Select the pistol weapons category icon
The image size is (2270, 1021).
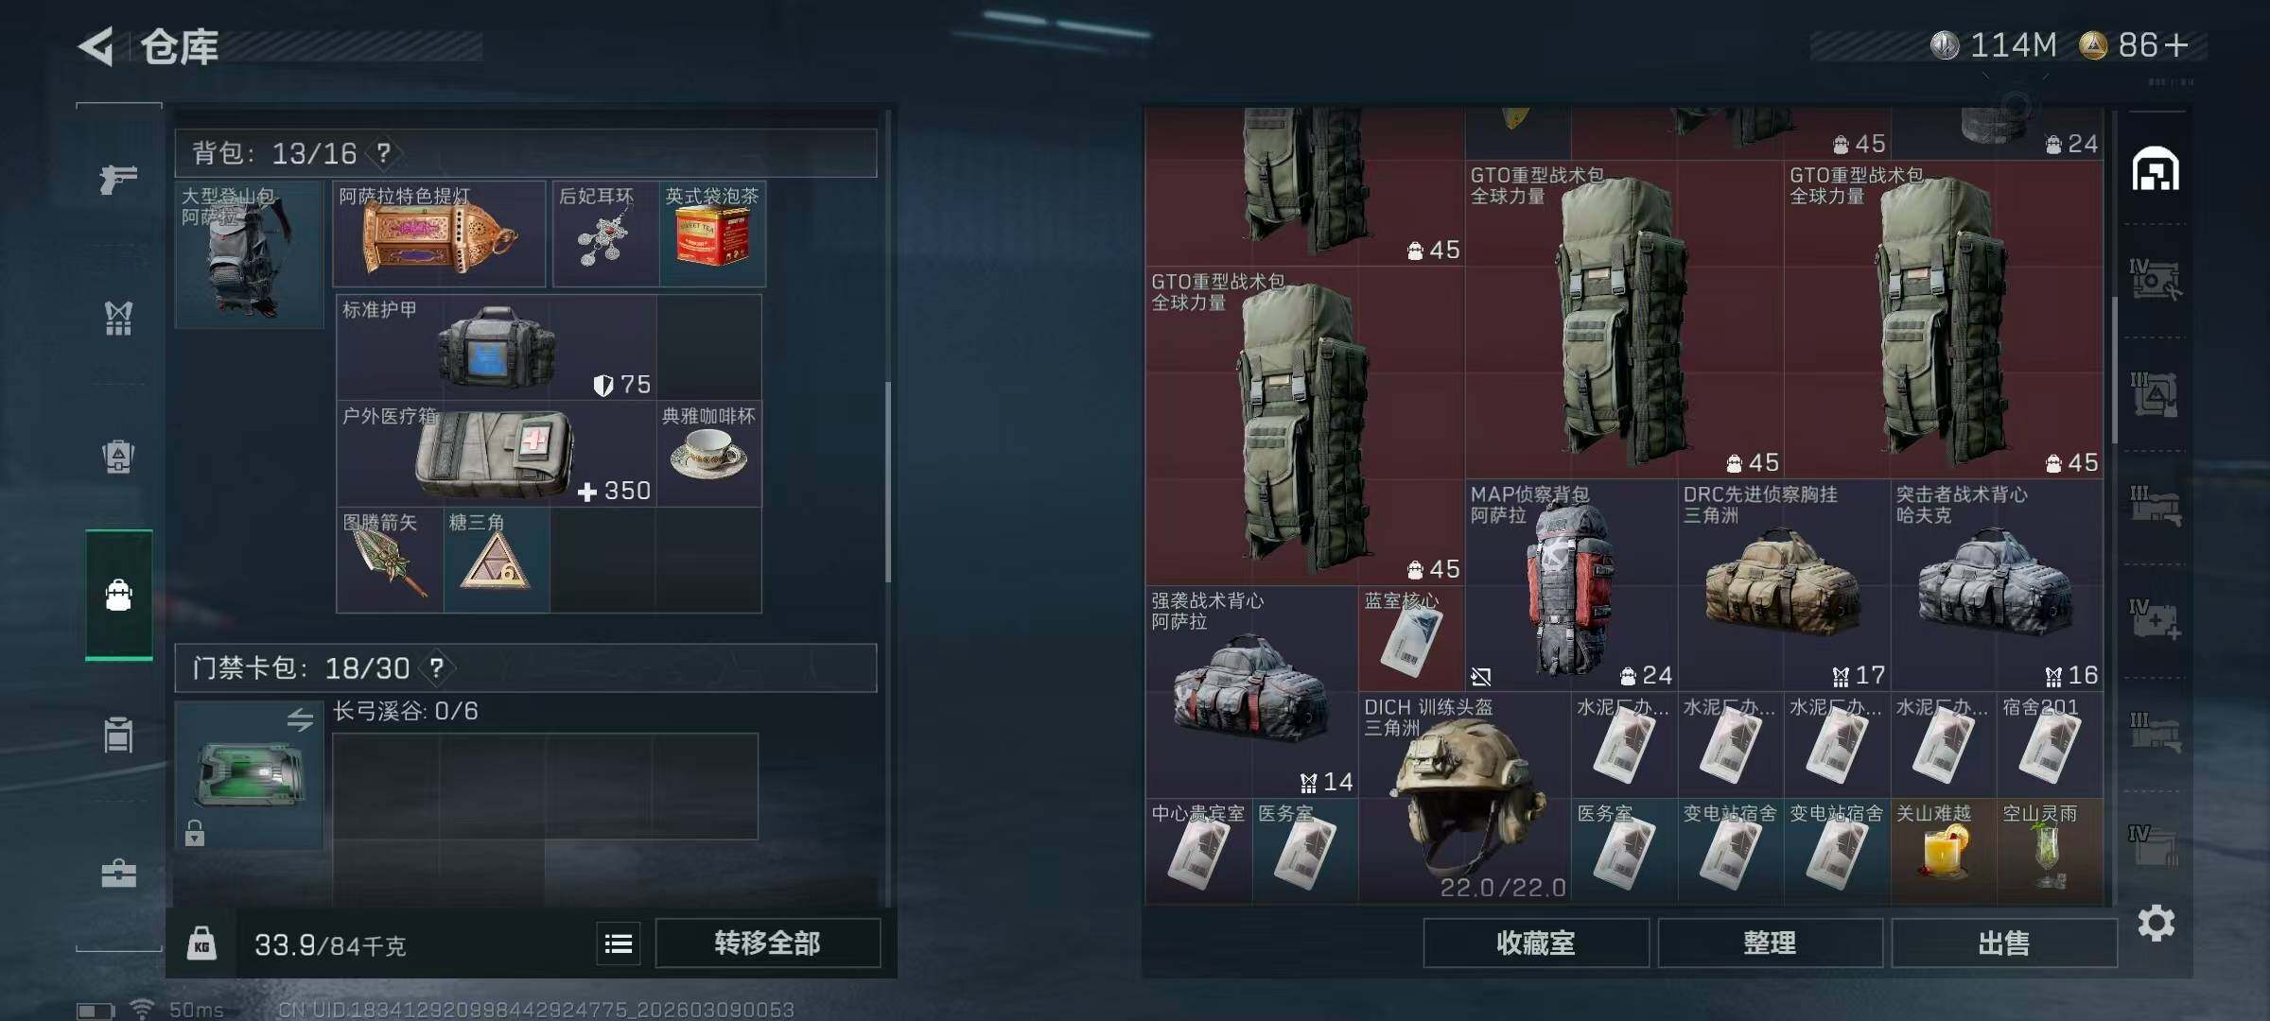pos(118,178)
